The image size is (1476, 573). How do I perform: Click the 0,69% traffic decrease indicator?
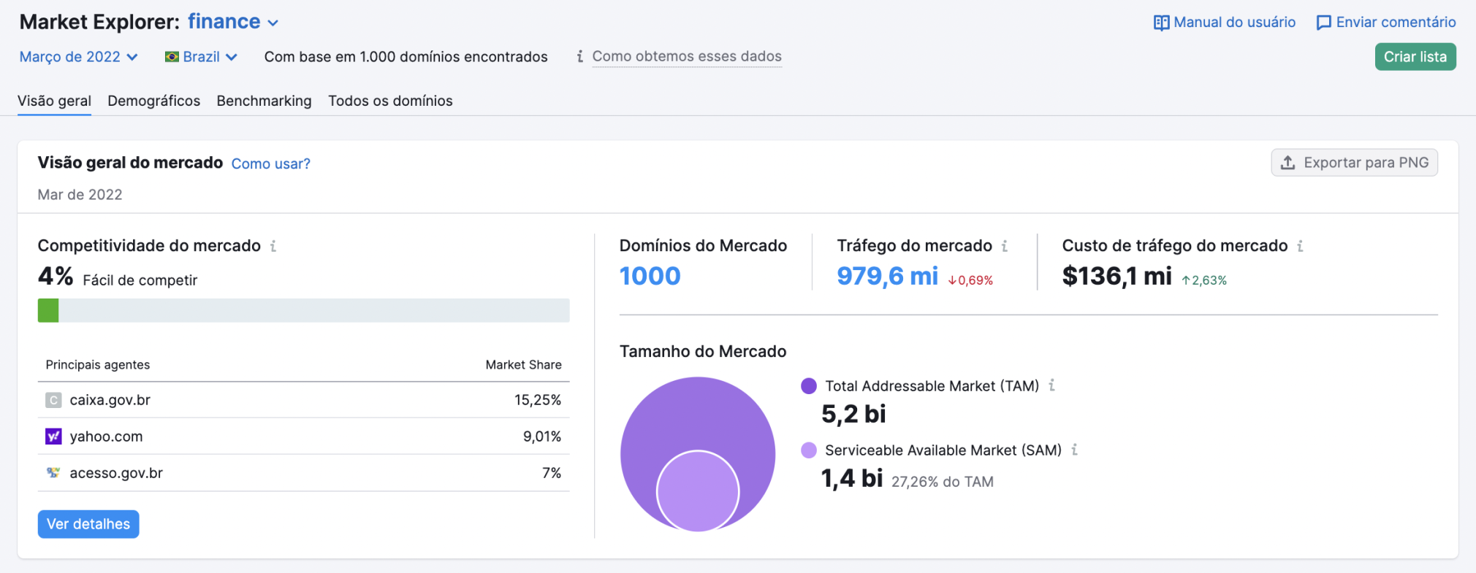(x=970, y=280)
